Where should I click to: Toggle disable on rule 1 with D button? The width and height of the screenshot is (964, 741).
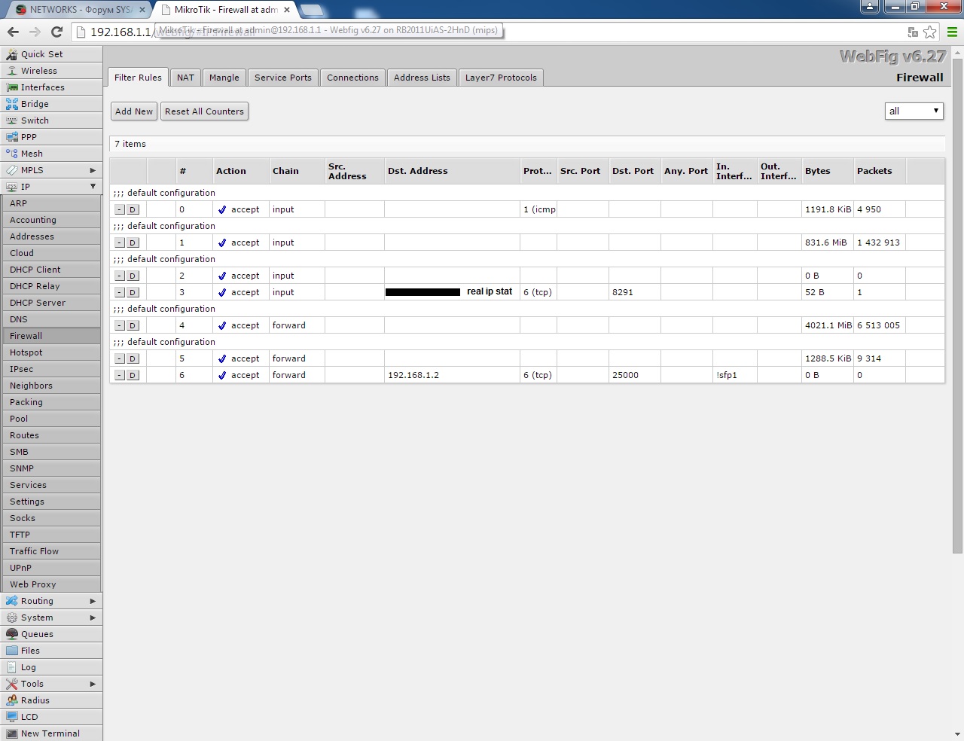coord(133,242)
